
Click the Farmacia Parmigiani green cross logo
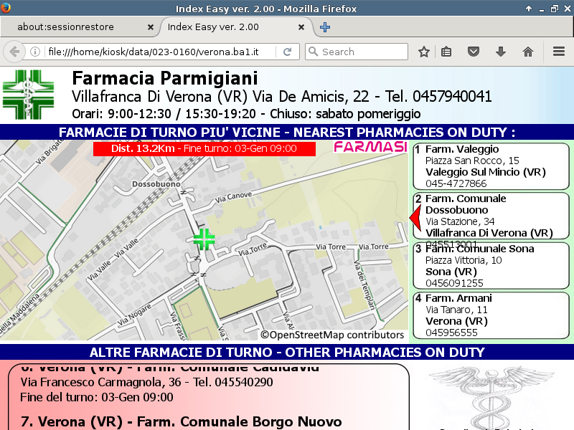(28, 95)
